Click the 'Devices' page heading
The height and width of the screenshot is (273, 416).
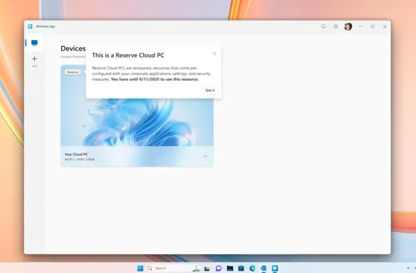[73, 48]
